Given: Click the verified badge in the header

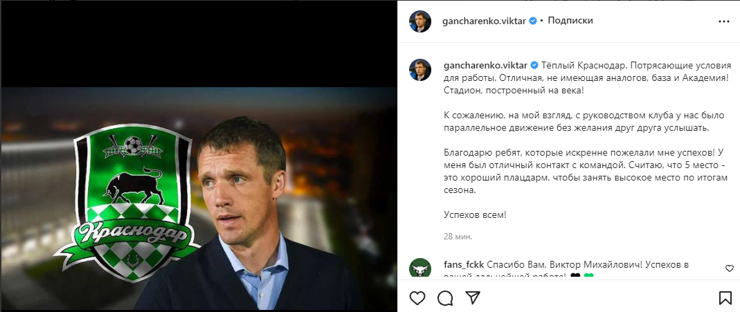Looking at the screenshot, I should 533,21.
